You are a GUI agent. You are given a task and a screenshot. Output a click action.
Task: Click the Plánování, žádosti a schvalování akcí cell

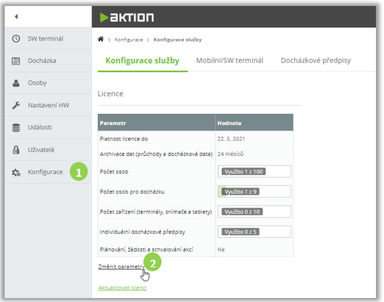[x=157, y=249]
